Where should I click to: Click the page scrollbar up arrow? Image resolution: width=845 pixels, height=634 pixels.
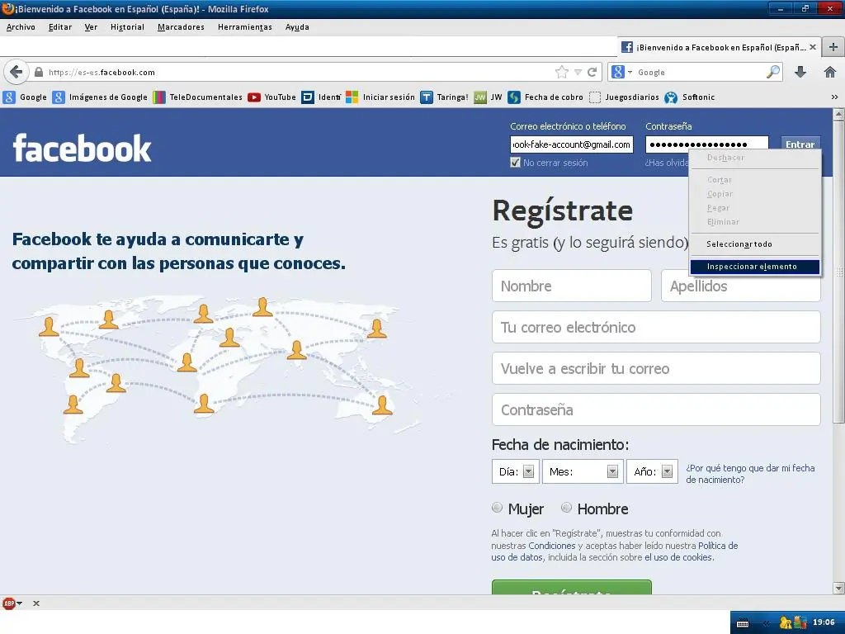coord(838,114)
